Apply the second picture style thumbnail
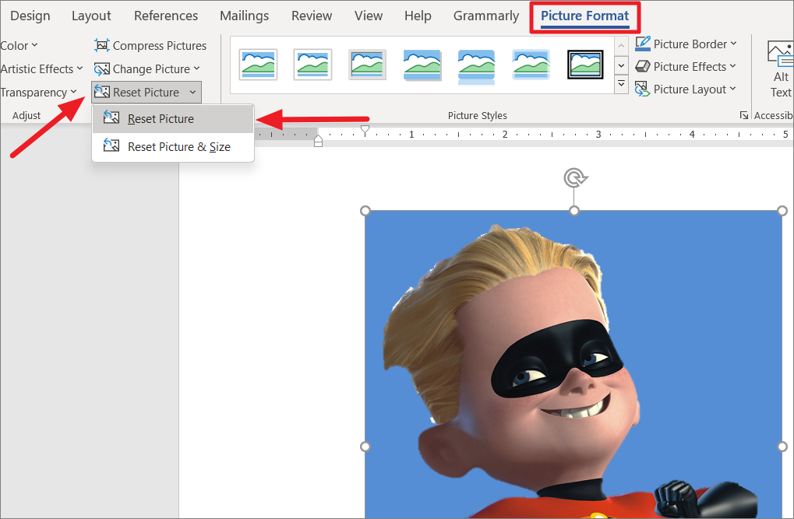The width and height of the screenshot is (794, 519). (312, 65)
